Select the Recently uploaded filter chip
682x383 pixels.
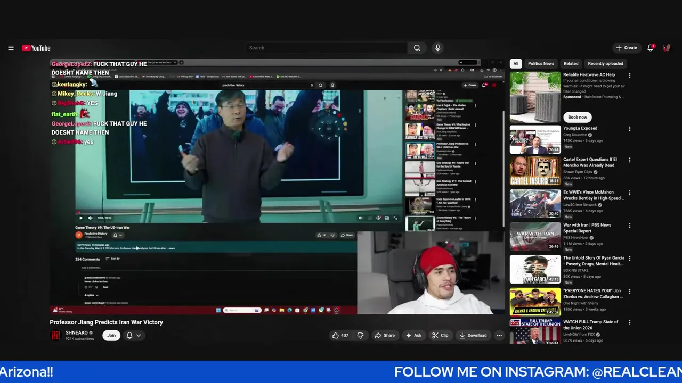605,63
